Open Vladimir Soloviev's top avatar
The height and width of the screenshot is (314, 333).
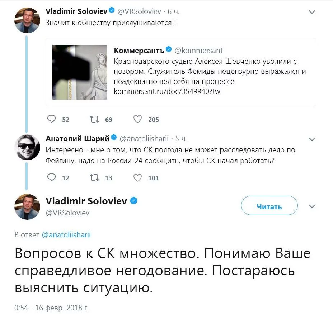(27, 20)
